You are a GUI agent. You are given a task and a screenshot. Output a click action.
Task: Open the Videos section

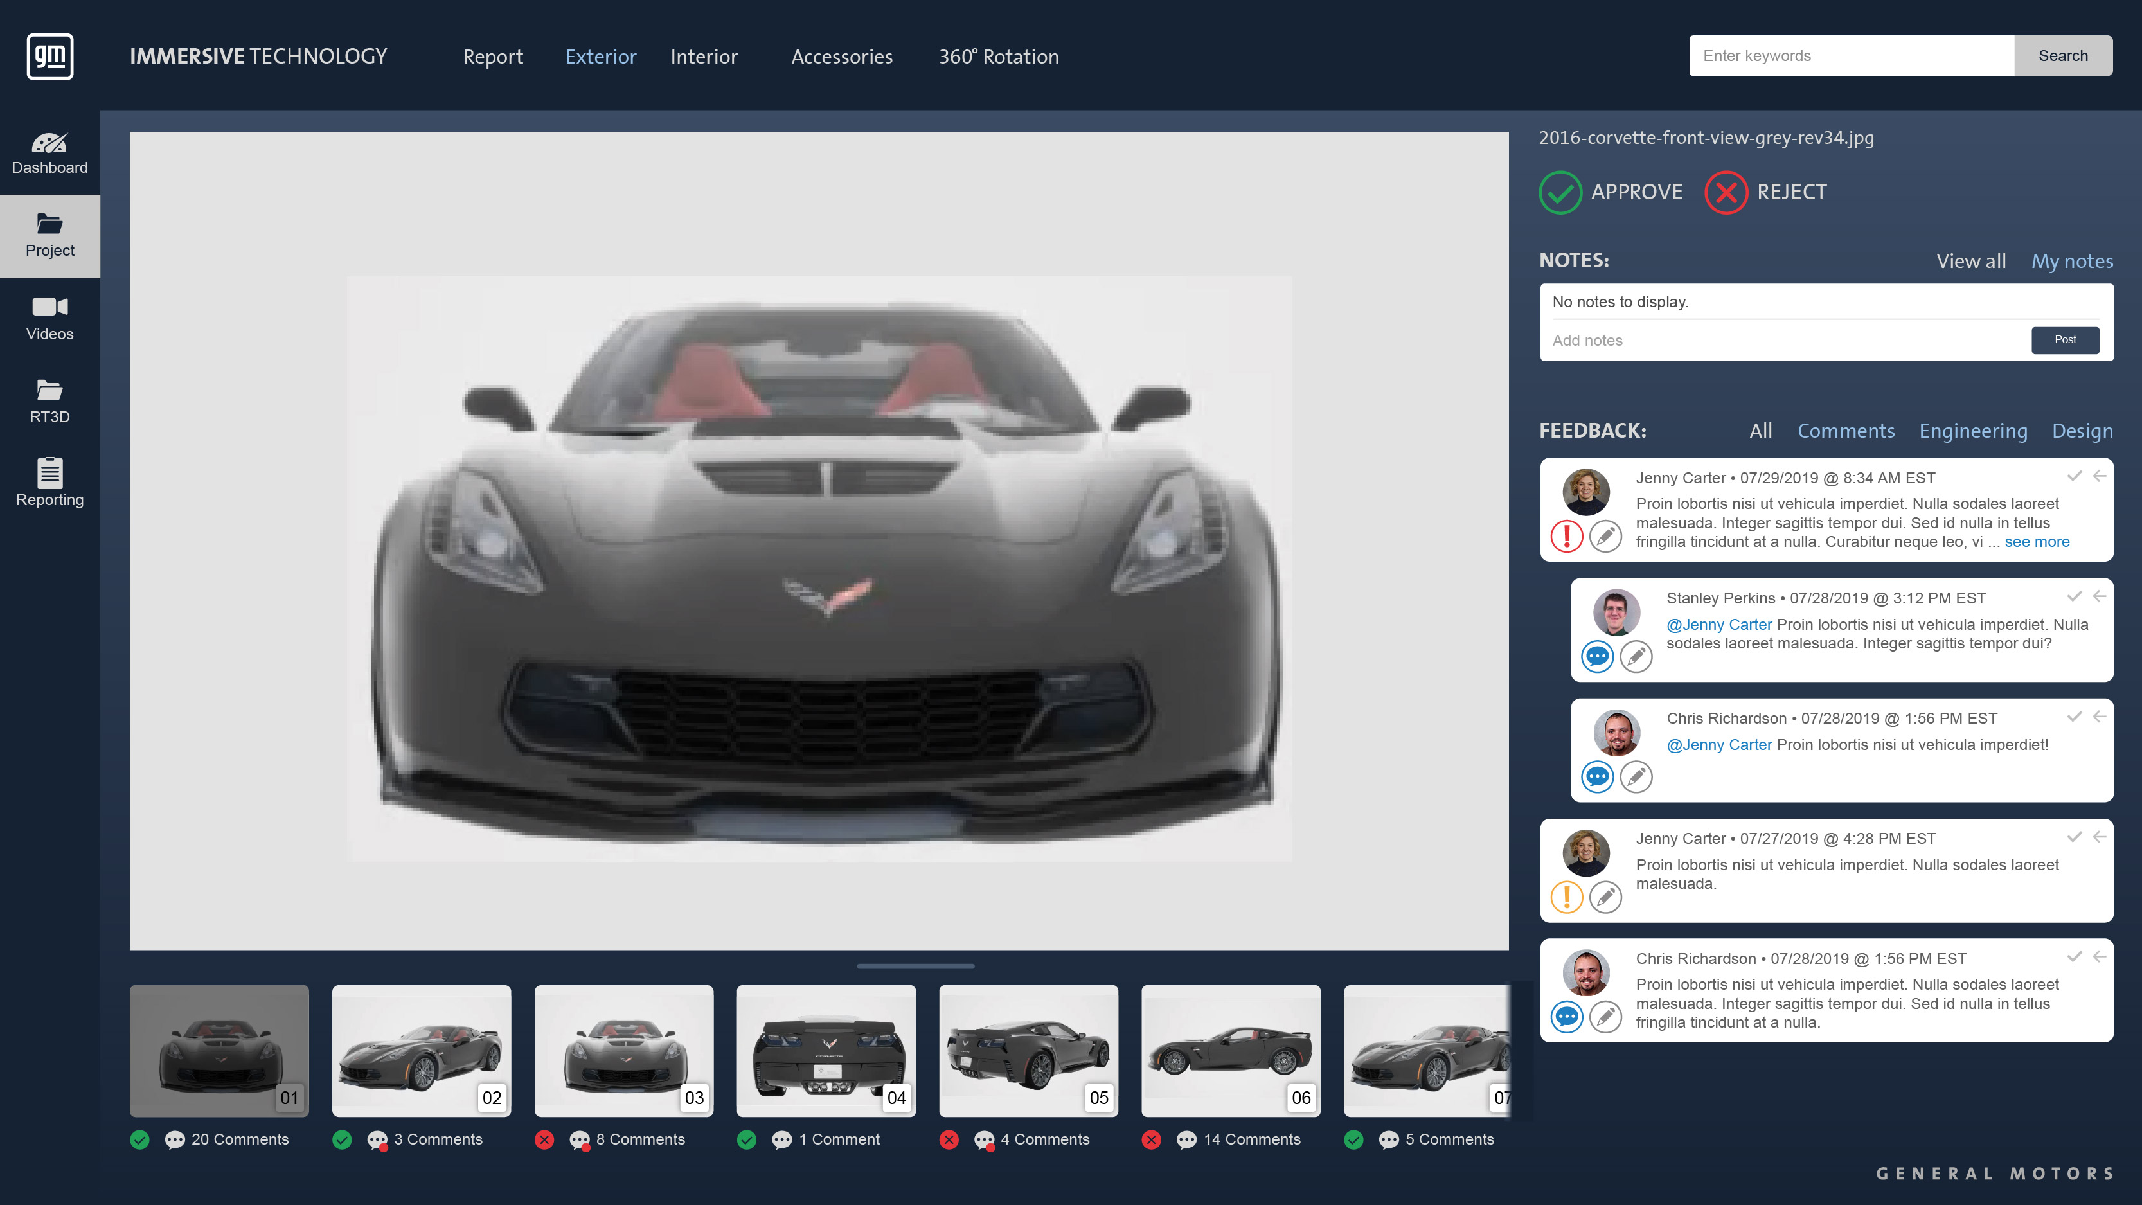tap(50, 317)
